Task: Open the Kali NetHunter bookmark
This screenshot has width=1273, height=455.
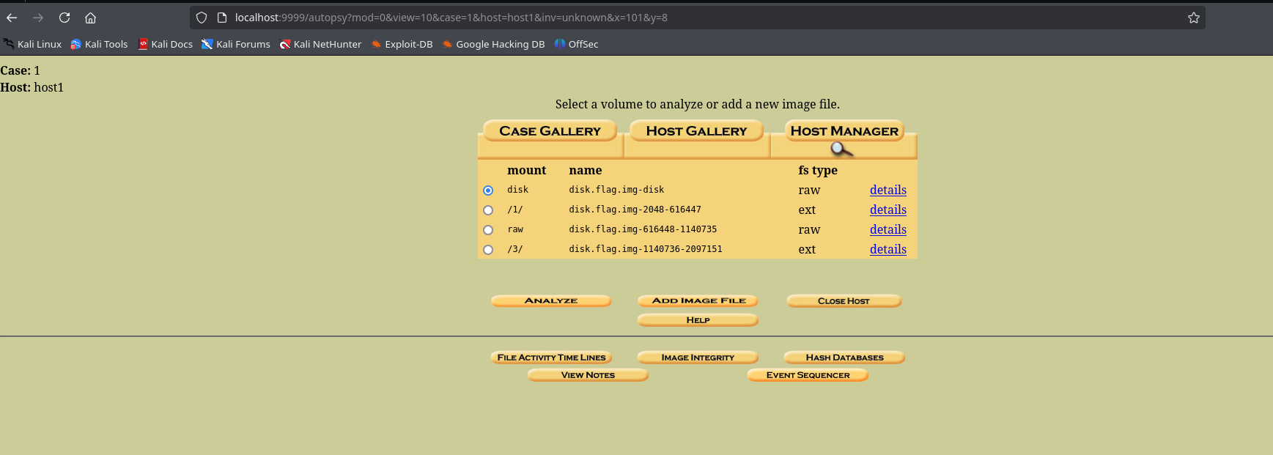Action: point(320,44)
